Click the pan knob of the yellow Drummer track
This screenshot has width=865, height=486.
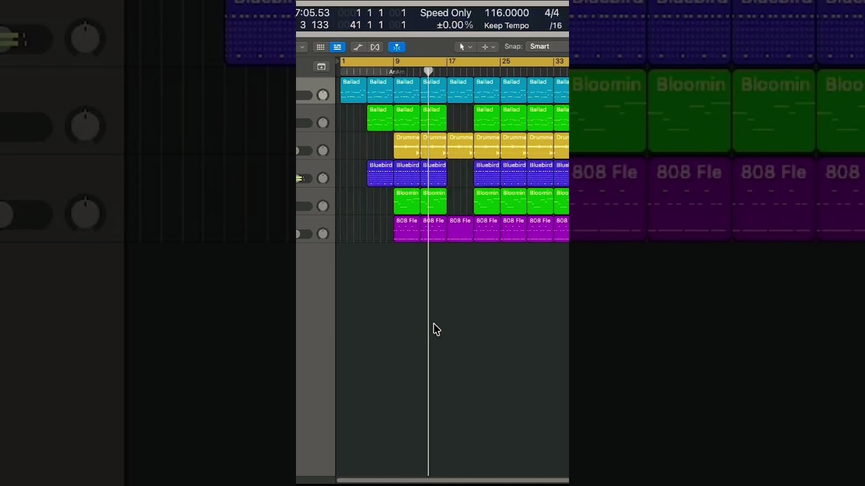point(323,151)
